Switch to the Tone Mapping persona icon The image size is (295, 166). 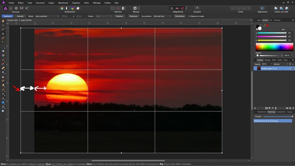22,8
